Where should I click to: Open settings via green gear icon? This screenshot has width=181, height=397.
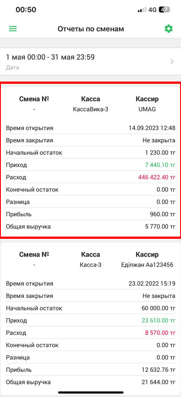pyautogui.click(x=168, y=29)
